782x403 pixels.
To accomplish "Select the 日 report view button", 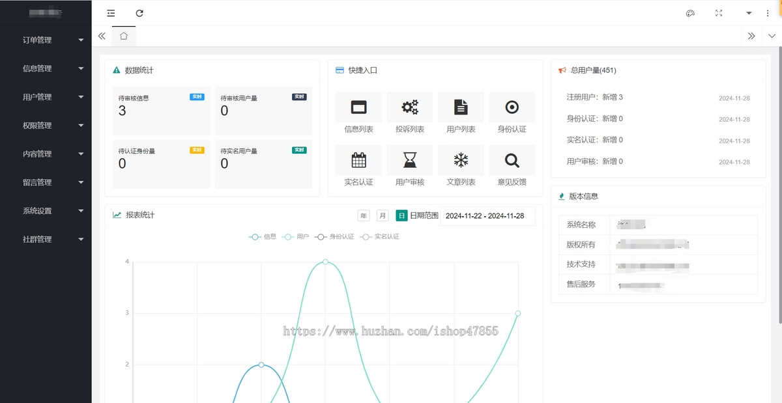I will 401,215.
